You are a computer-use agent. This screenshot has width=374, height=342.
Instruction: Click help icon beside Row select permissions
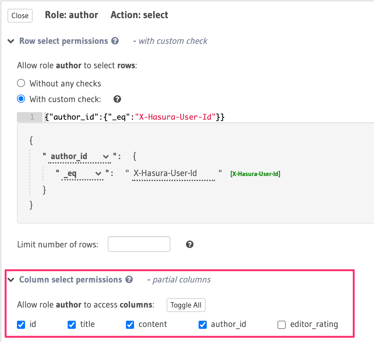coord(115,41)
